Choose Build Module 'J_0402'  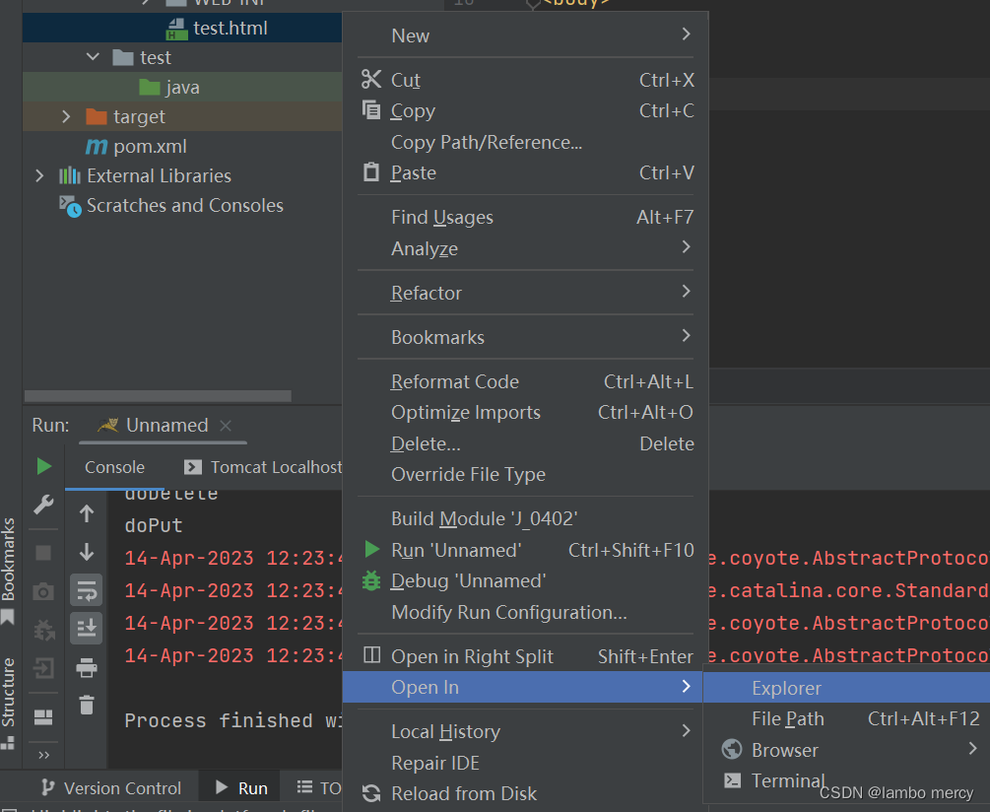click(x=525, y=518)
